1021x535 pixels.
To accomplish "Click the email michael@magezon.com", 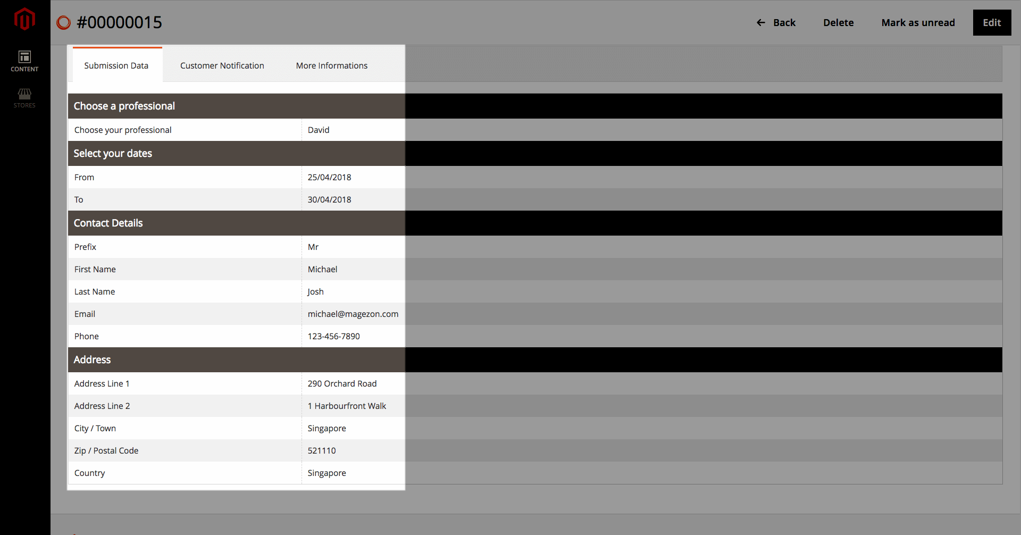I will 353,314.
